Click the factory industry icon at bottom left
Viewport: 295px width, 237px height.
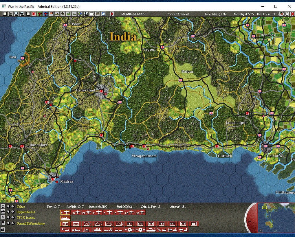coord(3,229)
